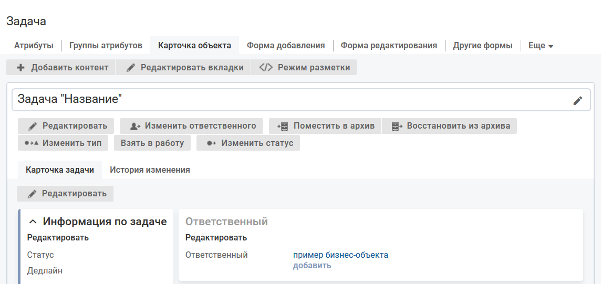Click the restore icon on Восстановить из архива
The image size is (601, 284).
click(x=397, y=126)
